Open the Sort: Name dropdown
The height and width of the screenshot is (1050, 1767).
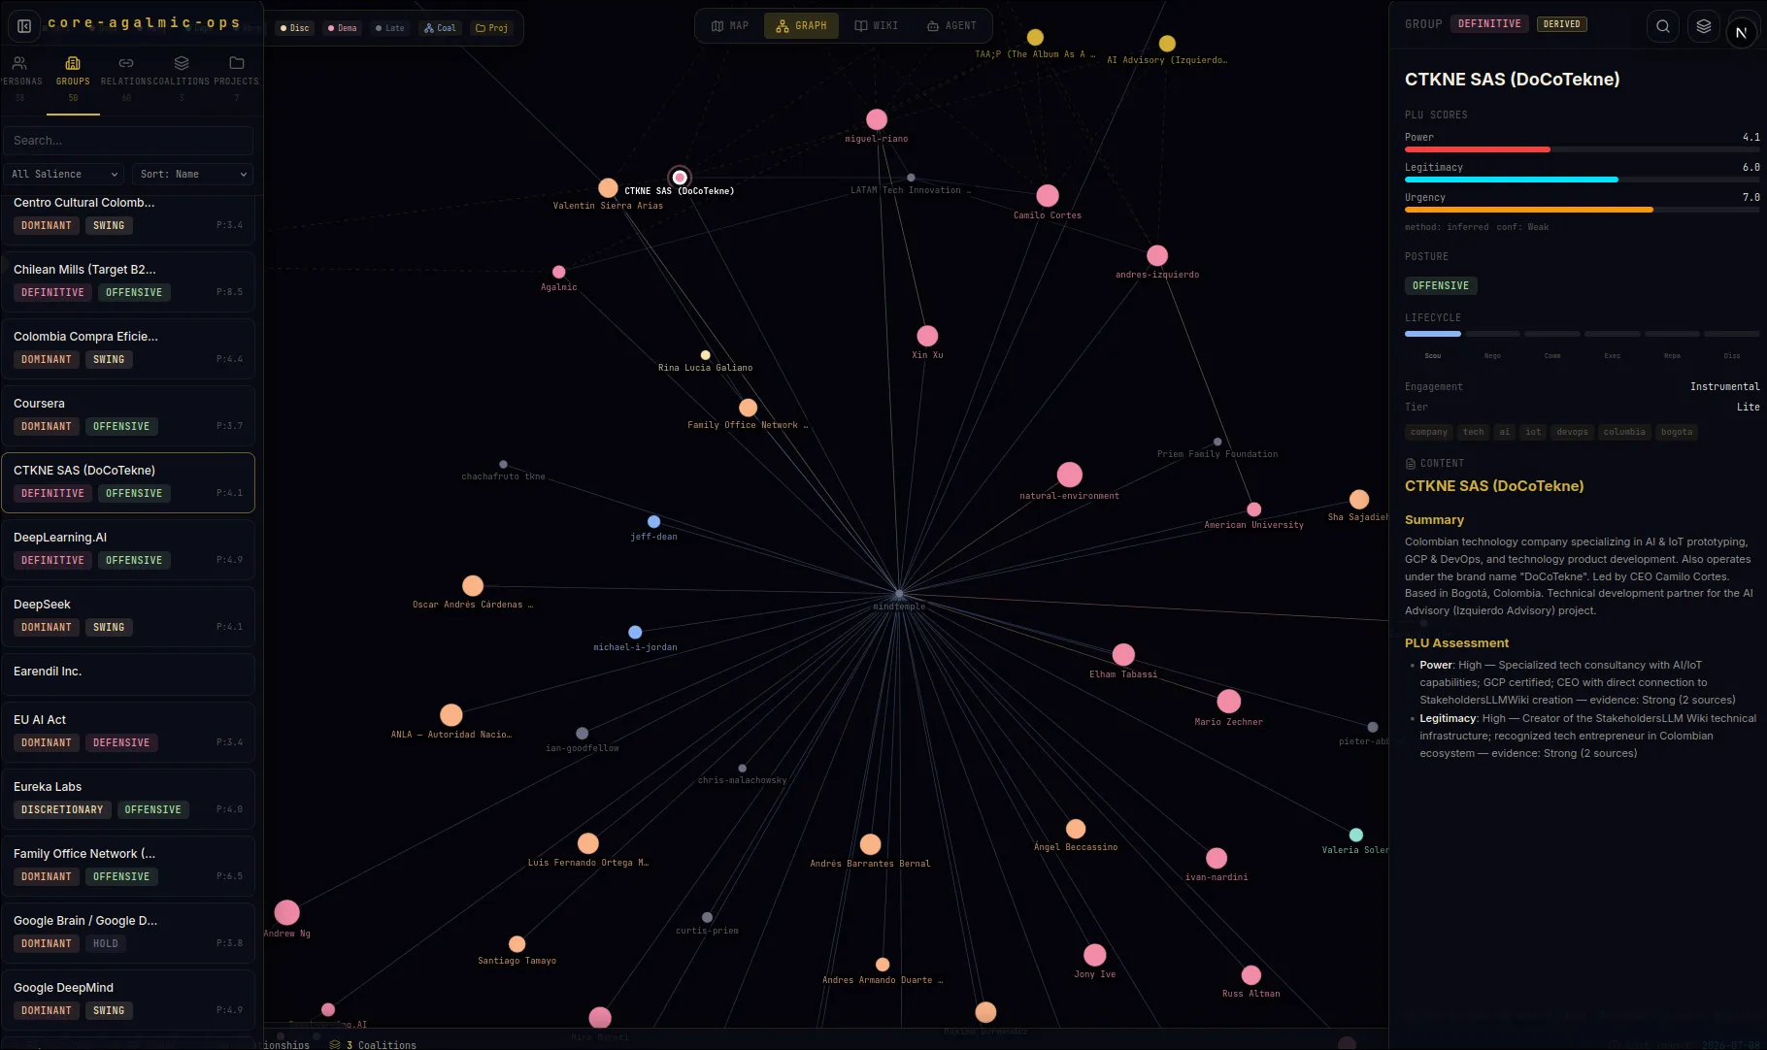pos(192,174)
